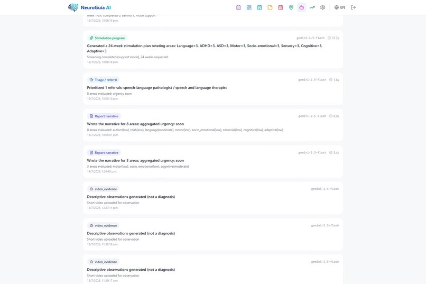The height and width of the screenshot is (284, 426).
Task: Click gemini-2.5-flash label on the 3 areas narrative card
Action: pos(312,153)
